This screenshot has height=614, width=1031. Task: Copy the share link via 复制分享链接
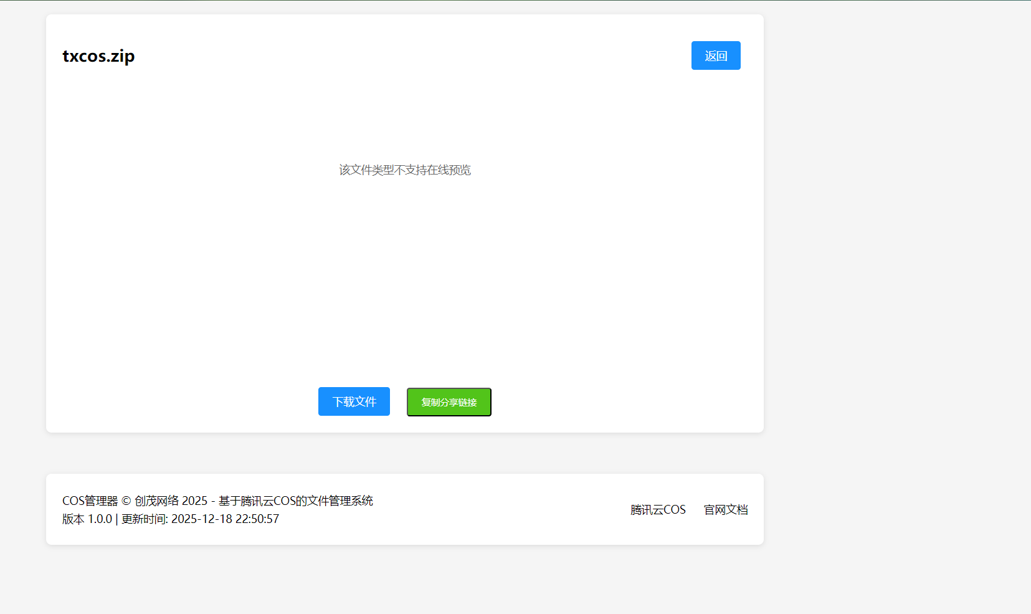(449, 402)
